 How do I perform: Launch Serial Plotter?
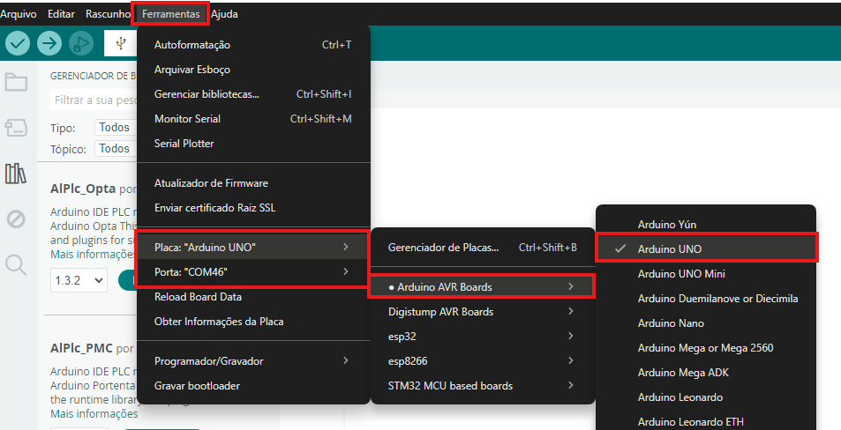click(x=253, y=144)
